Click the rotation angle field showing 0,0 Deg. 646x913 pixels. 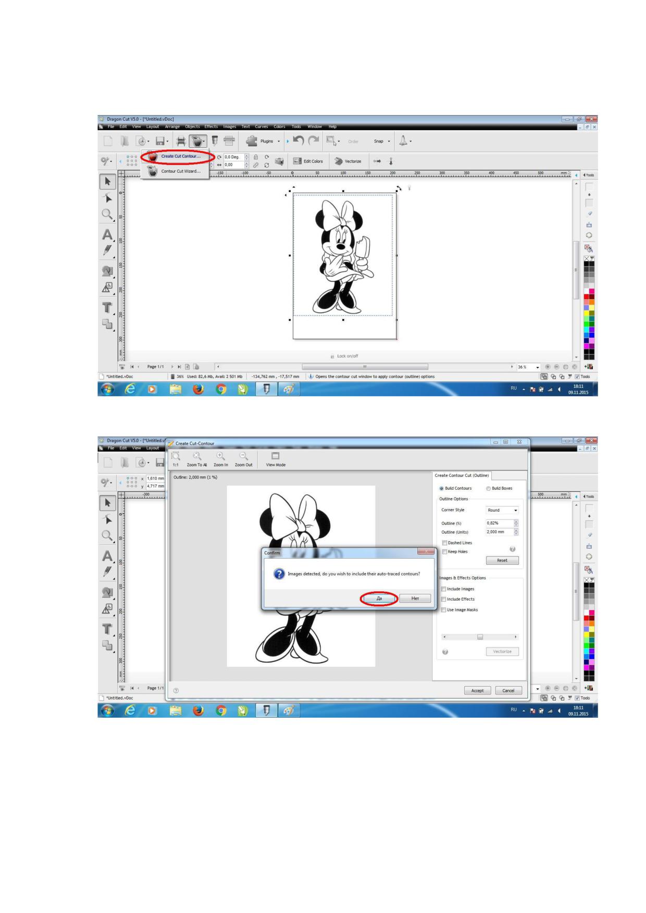(x=233, y=157)
